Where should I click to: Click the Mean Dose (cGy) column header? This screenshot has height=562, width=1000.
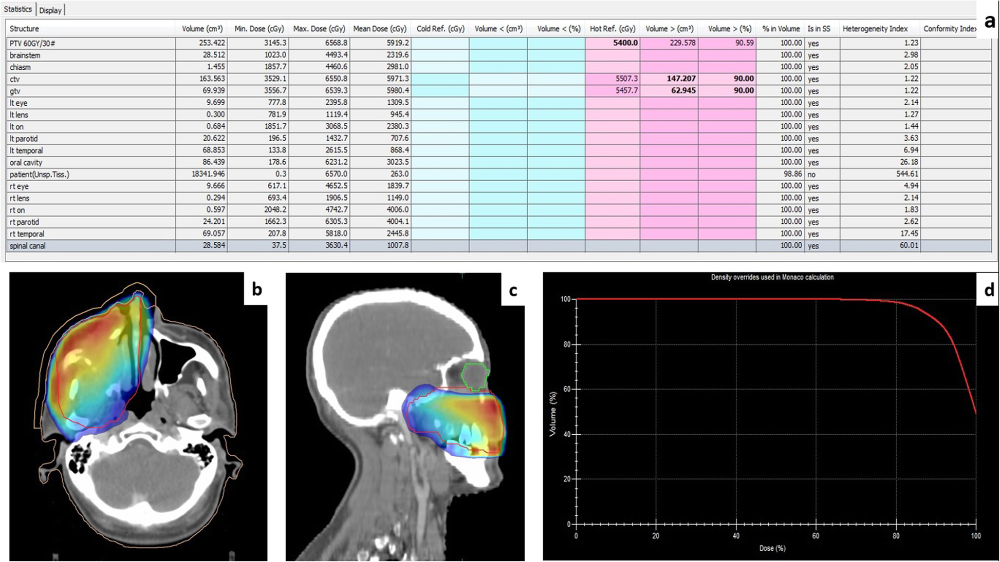(x=380, y=29)
